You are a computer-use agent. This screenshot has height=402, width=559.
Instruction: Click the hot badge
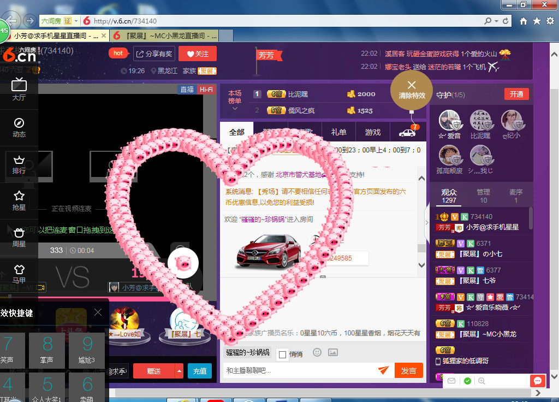[x=118, y=53]
